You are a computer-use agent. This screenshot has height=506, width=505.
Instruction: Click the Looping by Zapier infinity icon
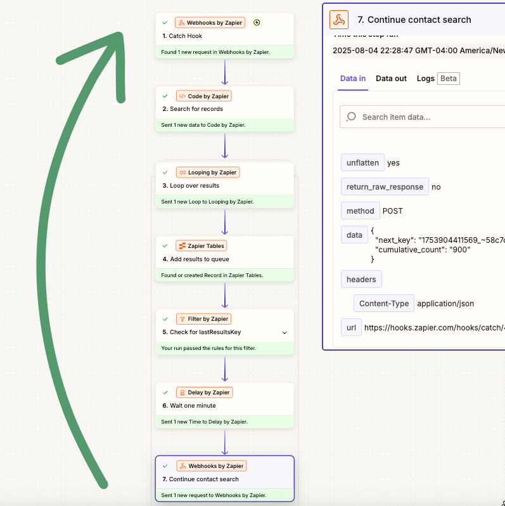pyautogui.click(x=182, y=172)
